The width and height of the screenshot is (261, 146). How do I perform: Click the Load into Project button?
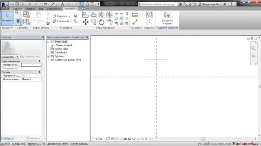[167, 18]
